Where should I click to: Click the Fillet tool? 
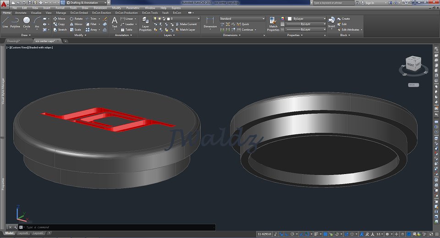tap(91, 24)
